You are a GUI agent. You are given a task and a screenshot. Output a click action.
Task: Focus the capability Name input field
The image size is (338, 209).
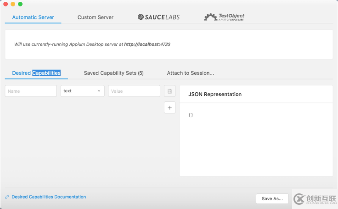31,91
